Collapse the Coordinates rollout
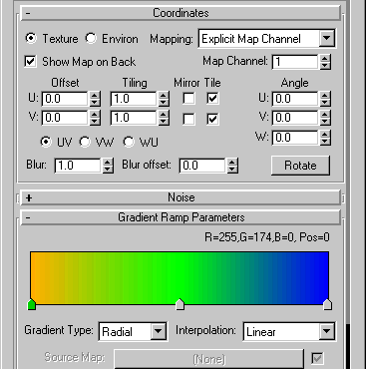The image size is (366, 369). (x=181, y=13)
